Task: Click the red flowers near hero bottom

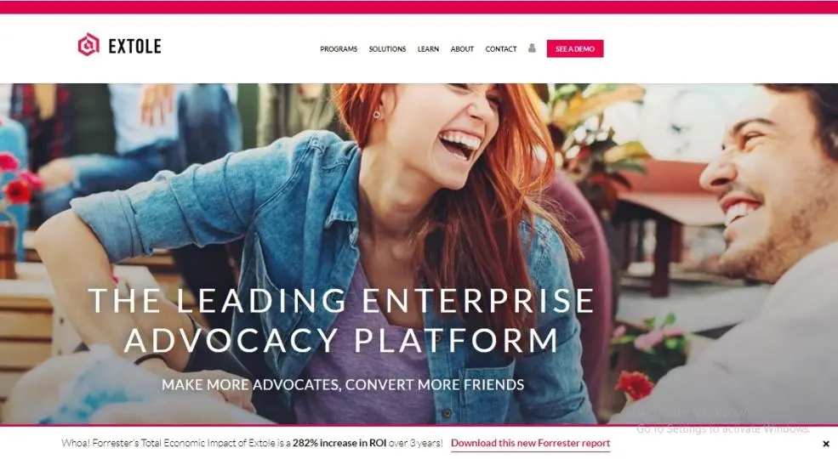Action: 635,385
